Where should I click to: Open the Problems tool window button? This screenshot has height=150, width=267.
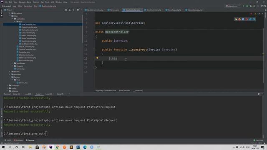[18, 140]
